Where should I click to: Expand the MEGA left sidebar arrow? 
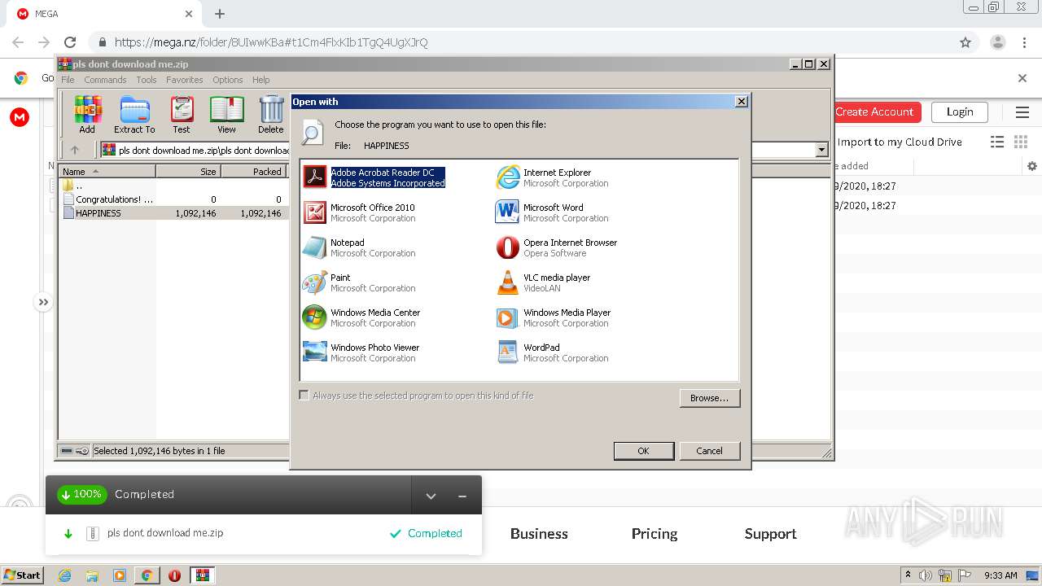(x=43, y=302)
